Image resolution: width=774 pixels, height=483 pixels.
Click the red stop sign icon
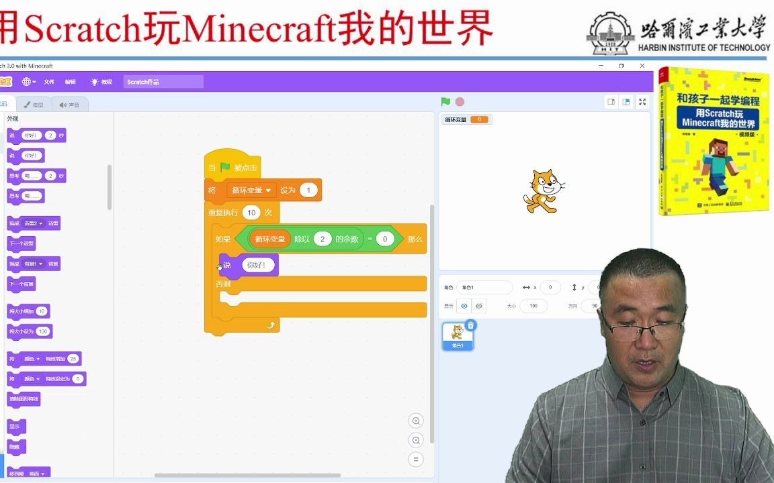click(x=458, y=102)
